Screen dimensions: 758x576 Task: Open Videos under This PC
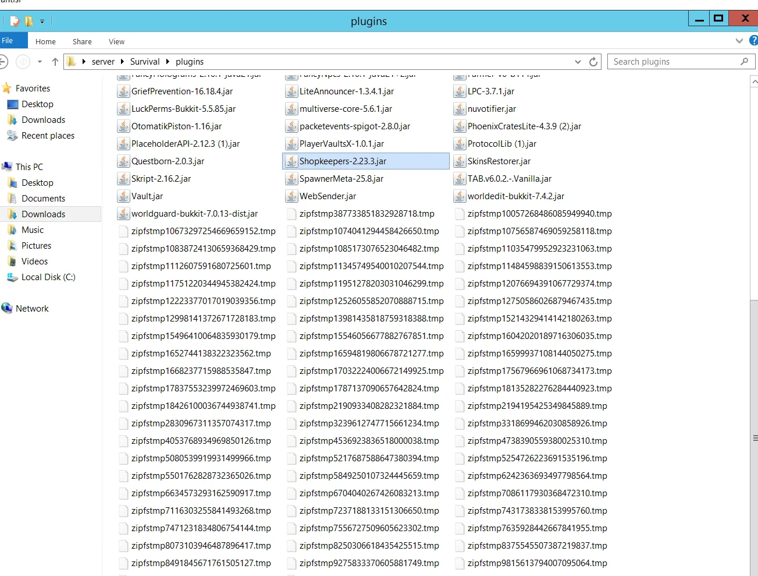tap(34, 262)
